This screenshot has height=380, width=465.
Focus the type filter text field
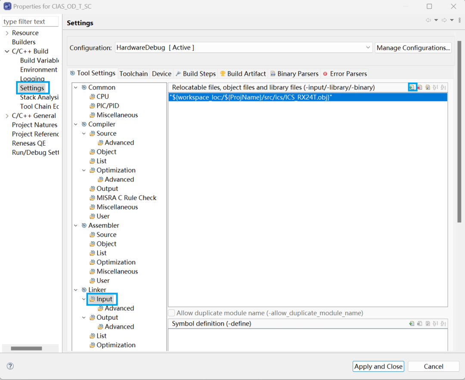coord(30,21)
